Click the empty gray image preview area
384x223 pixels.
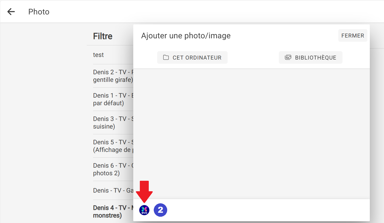coord(251,134)
